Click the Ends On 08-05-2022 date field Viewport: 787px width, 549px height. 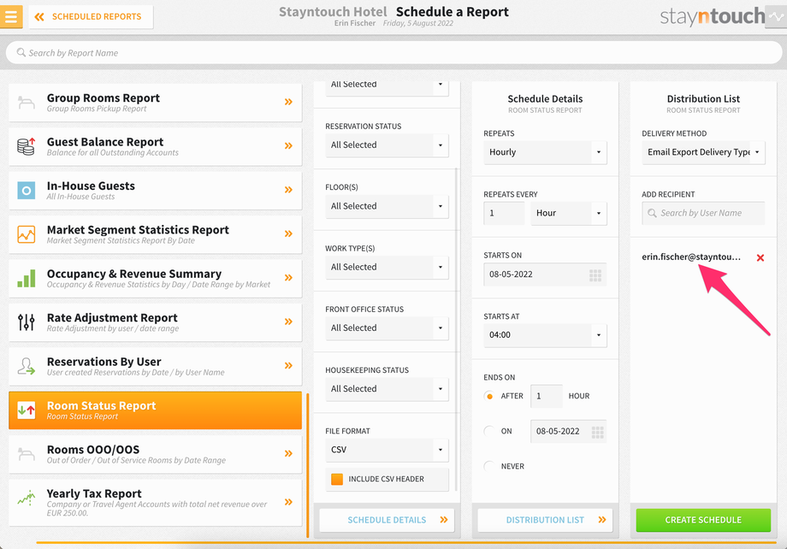click(569, 431)
